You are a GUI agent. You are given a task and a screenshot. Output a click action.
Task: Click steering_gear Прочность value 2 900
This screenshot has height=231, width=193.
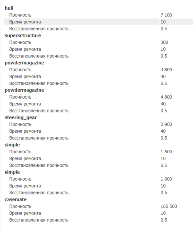[166, 124]
